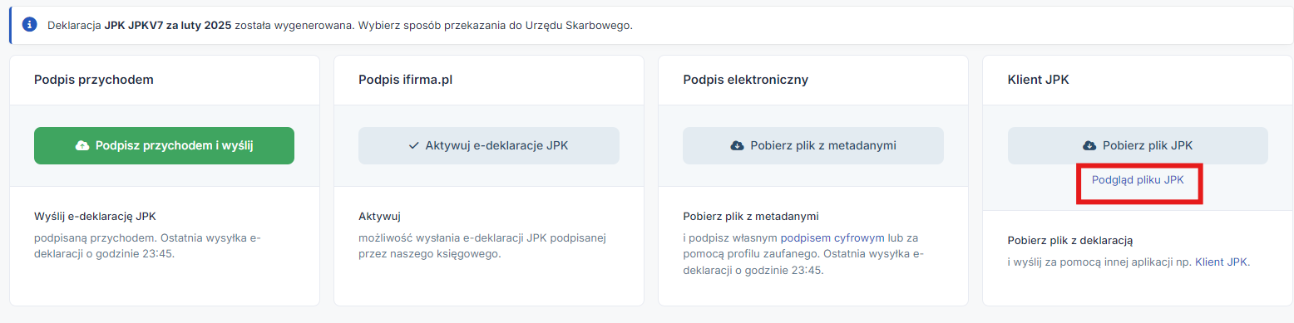Click the download icon next to Pobierz plik z metadanymi
The image size is (1294, 323).
(737, 145)
